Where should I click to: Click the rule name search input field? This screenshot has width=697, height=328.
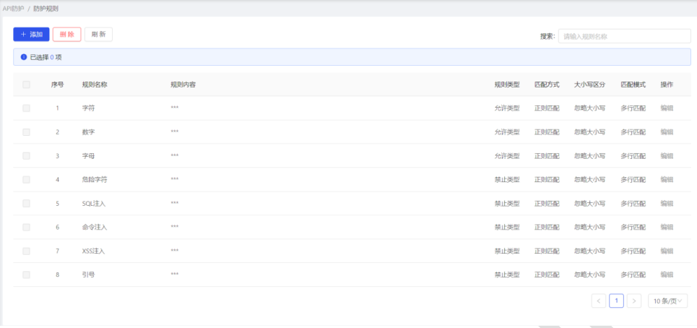[x=623, y=36]
